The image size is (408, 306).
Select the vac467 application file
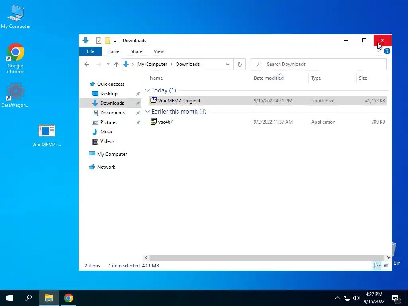point(267,122)
